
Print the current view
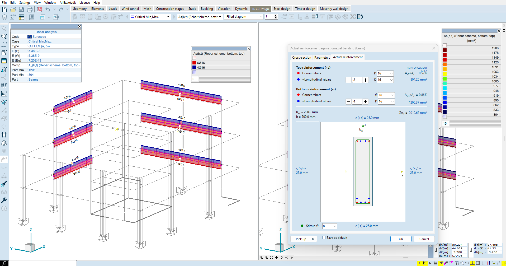pos(30,10)
